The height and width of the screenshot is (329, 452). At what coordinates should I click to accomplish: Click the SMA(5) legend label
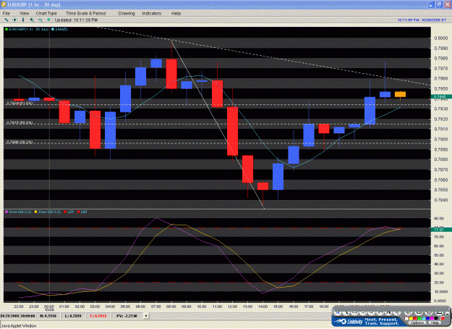tap(60, 29)
